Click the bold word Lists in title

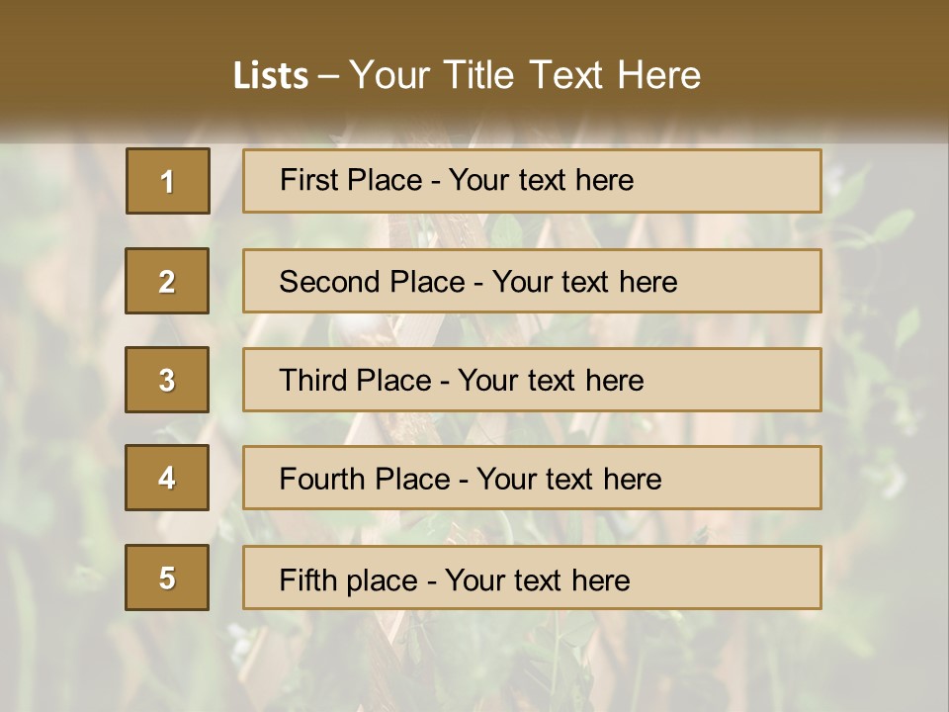pyautogui.click(x=271, y=75)
